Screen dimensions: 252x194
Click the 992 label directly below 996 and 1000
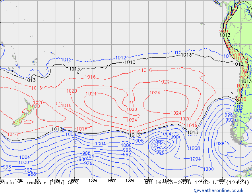click(x=127, y=155)
